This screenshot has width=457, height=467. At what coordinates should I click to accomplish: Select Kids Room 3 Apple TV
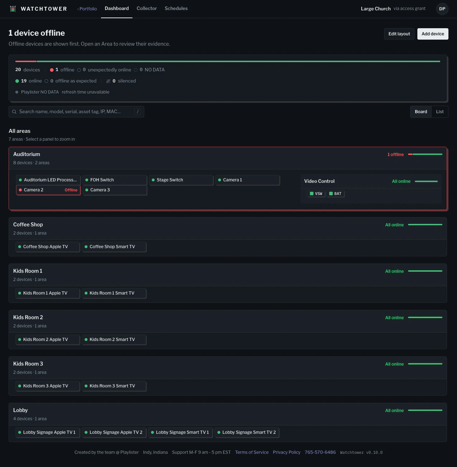tap(47, 386)
